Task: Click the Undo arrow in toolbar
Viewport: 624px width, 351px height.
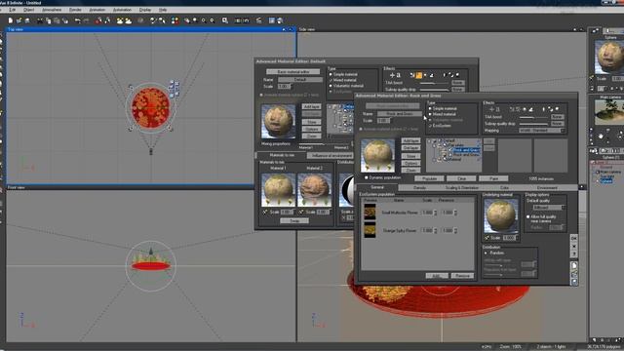Action: (x=78, y=20)
